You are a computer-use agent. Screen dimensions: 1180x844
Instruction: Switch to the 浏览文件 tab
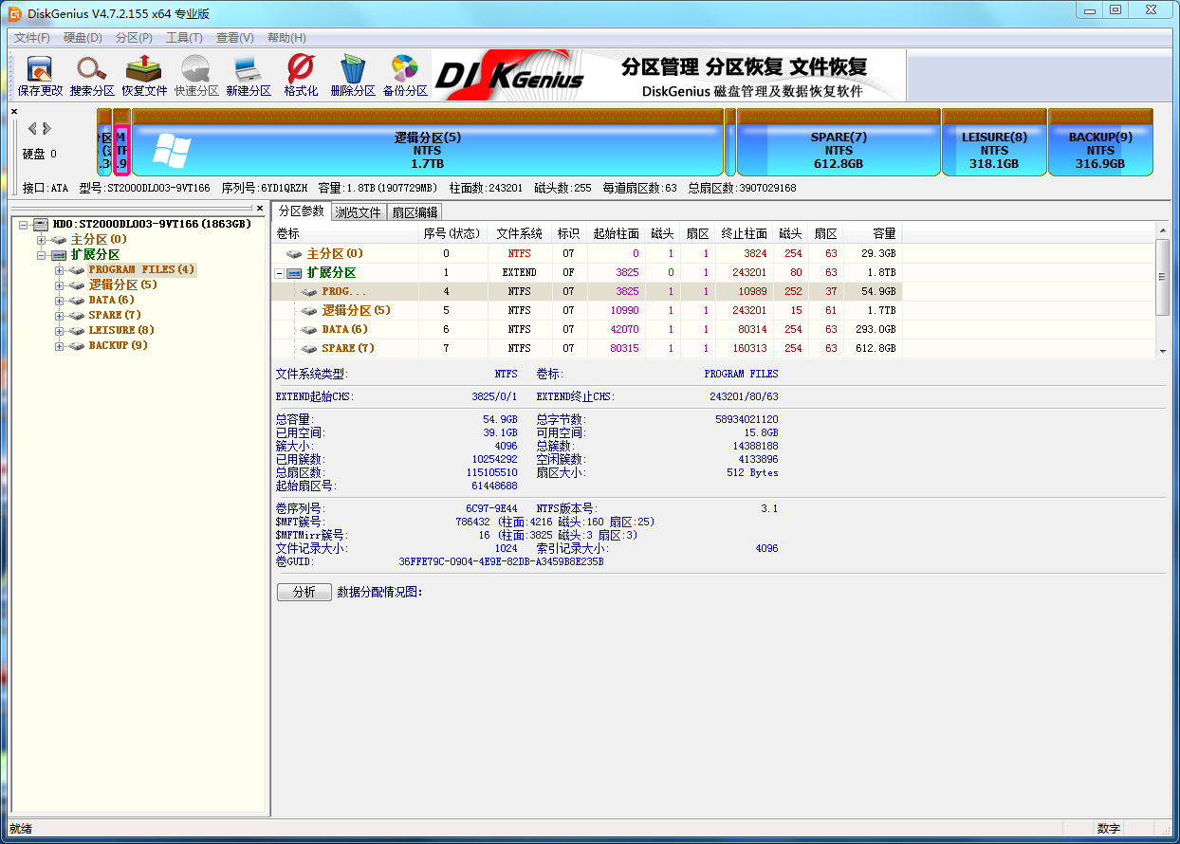tap(359, 212)
